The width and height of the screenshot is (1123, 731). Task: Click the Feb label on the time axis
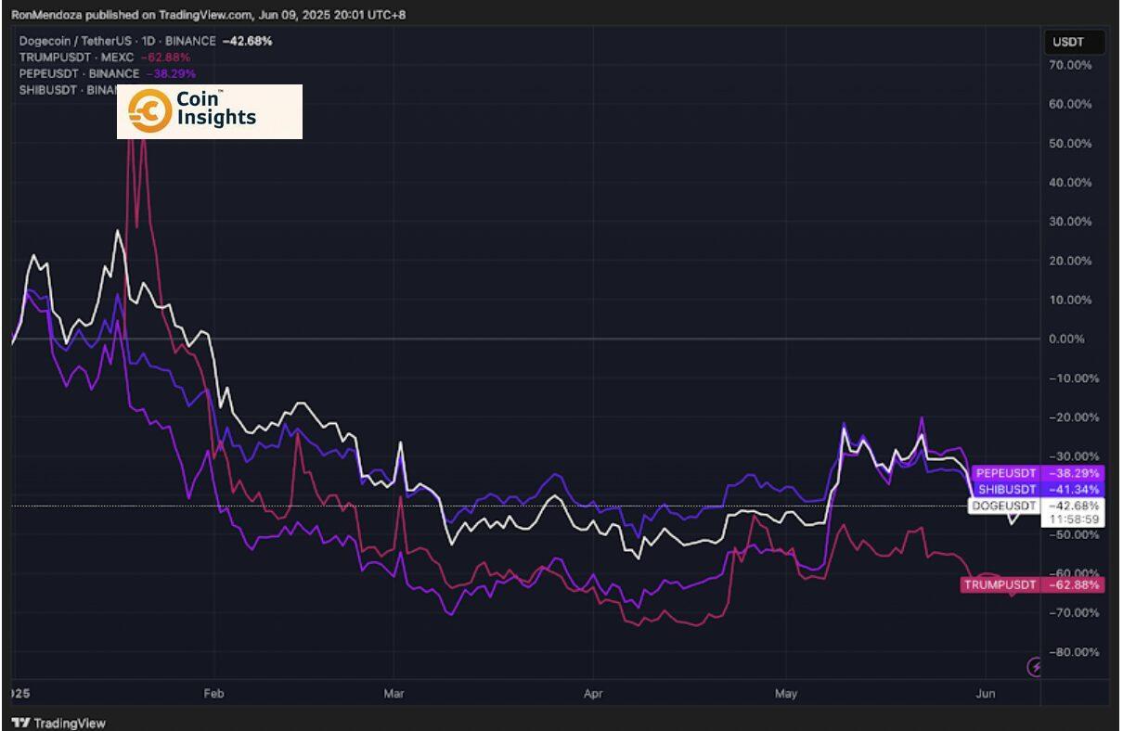(213, 693)
